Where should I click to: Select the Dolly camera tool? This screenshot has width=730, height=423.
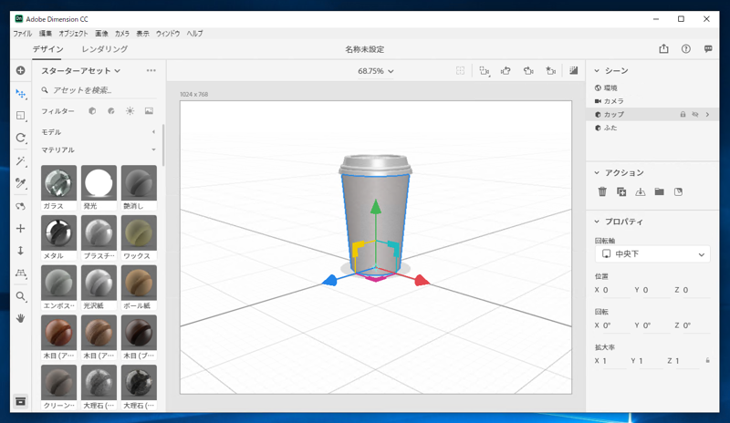(20, 251)
